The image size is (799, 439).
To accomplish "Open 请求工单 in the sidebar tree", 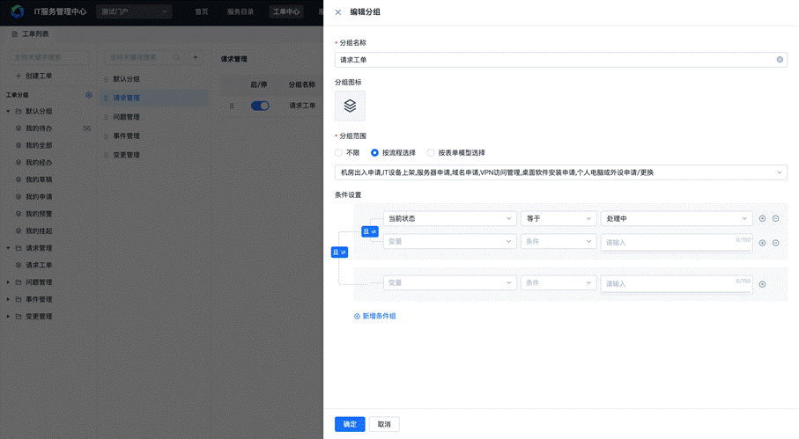I will [x=40, y=265].
